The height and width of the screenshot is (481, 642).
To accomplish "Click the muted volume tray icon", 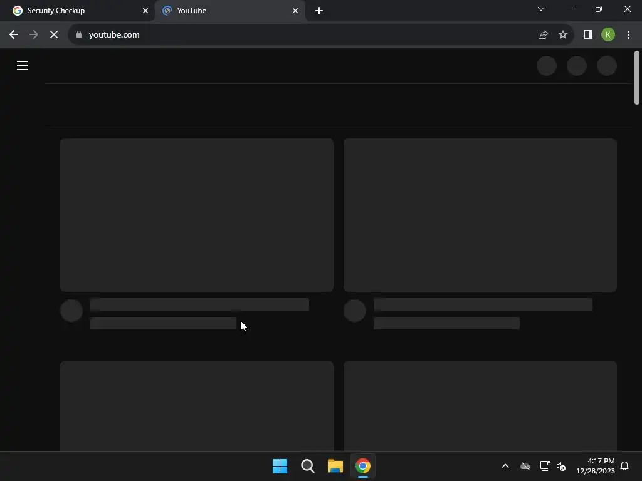I will click(561, 466).
